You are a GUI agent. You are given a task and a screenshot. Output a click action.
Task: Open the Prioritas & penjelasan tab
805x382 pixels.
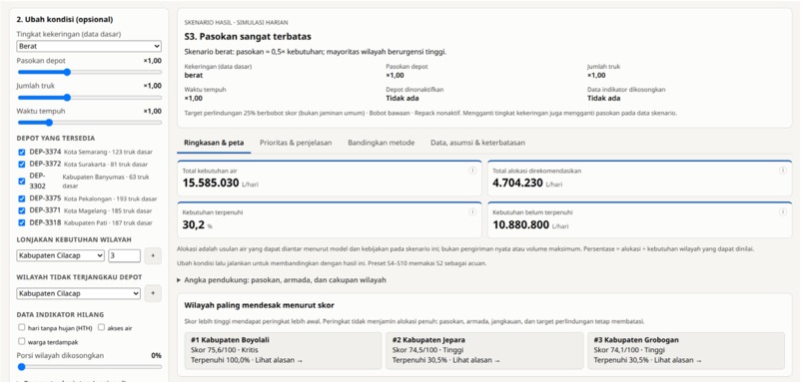pyautogui.click(x=296, y=143)
